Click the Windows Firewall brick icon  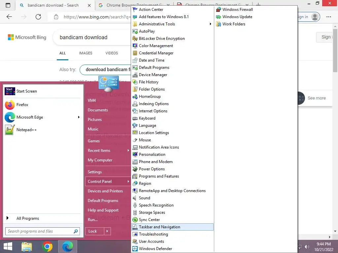click(x=219, y=10)
